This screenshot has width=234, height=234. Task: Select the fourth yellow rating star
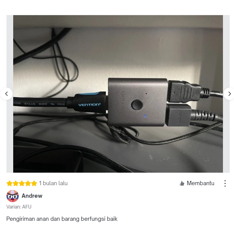(x=28, y=183)
